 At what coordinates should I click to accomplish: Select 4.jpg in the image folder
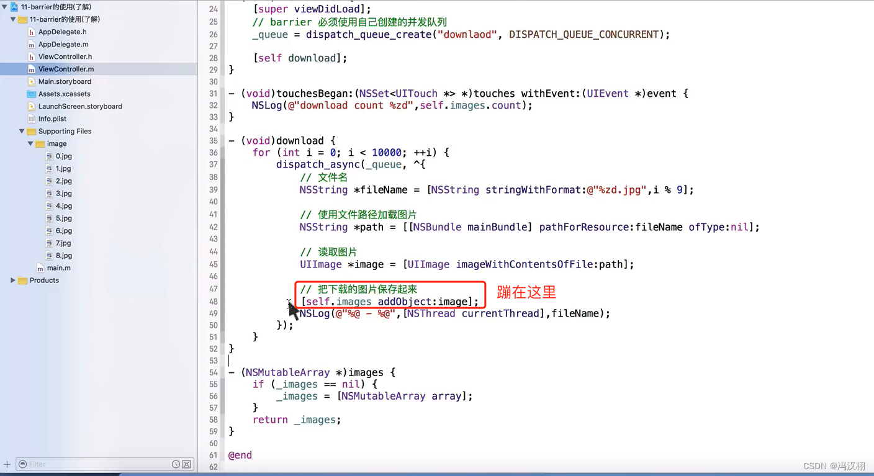tap(63, 205)
